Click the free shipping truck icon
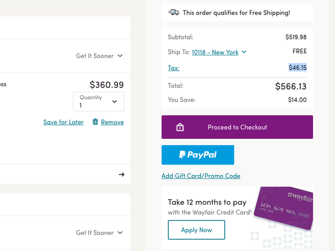 [x=174, y=13]
